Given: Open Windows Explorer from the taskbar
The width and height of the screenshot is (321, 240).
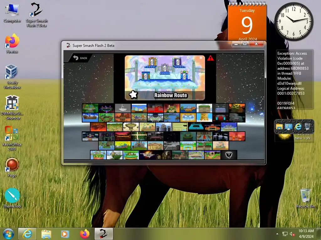Looking at the screenshot, I should 46,234.
